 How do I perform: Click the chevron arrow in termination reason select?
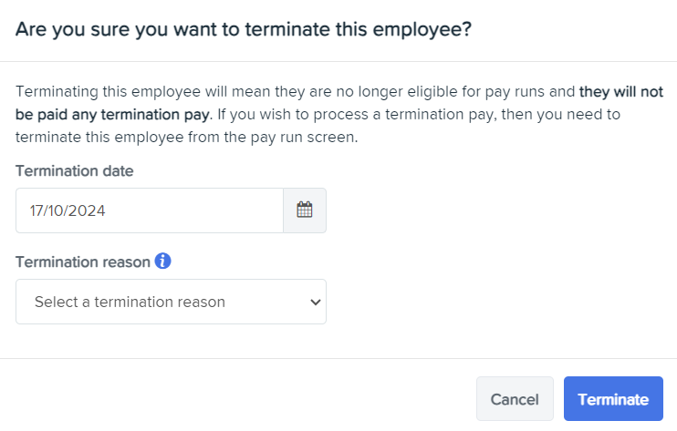[316, 303]
